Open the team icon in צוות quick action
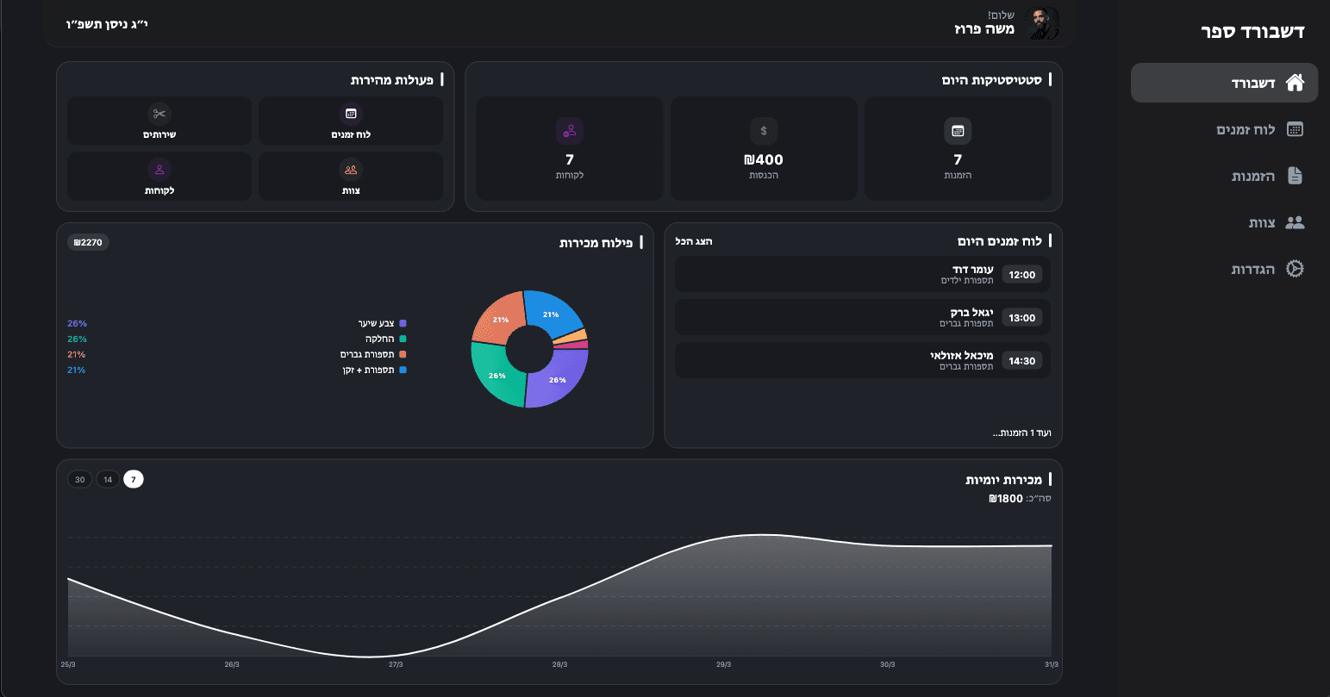1330x697 pixels. [351, 170]
